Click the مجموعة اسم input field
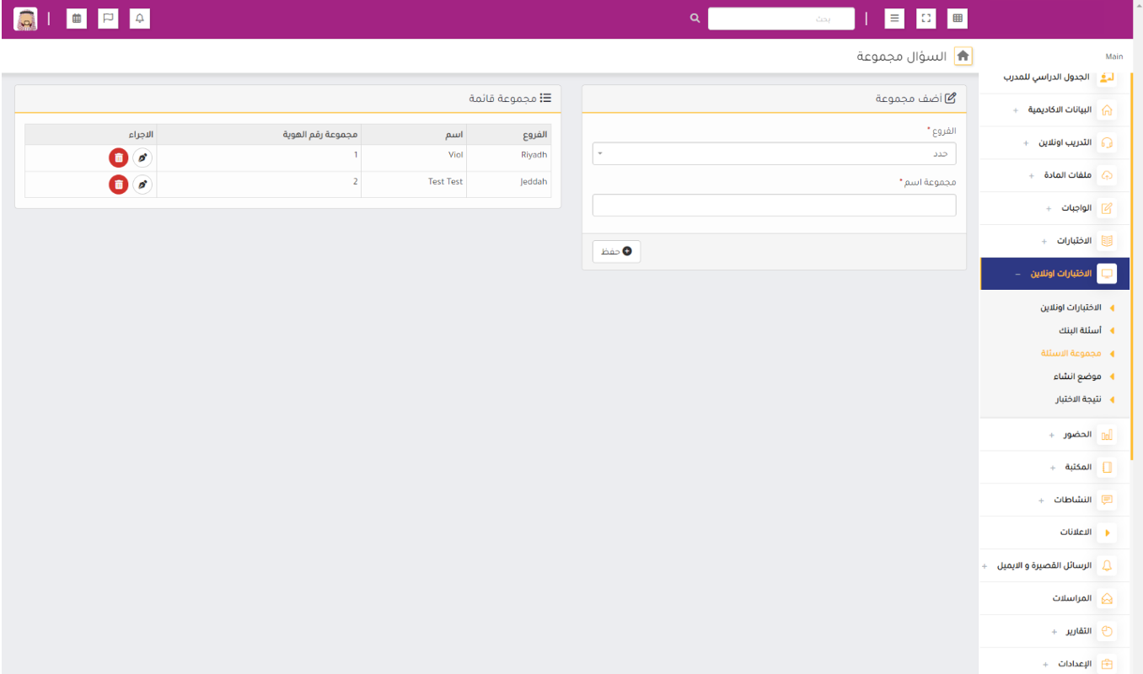The image size is (1143, 674). click(x=774, y=206)
